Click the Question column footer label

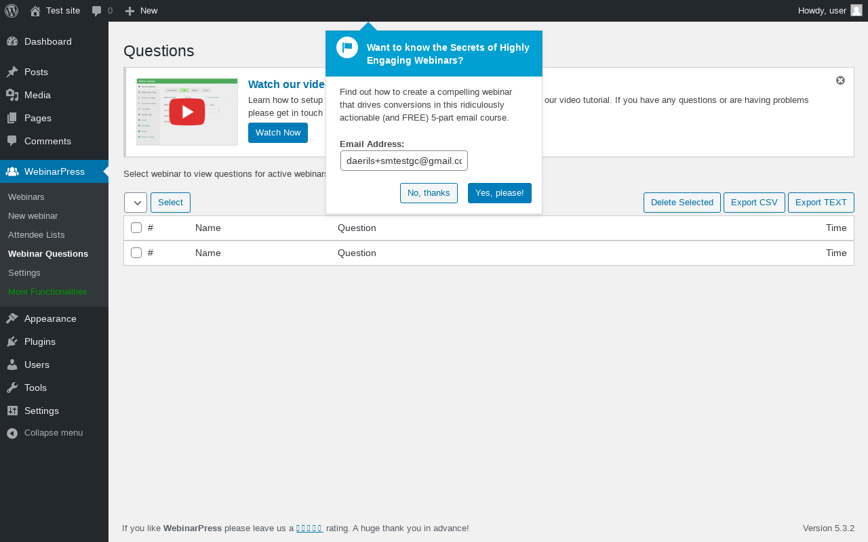(x=357, y=253)
